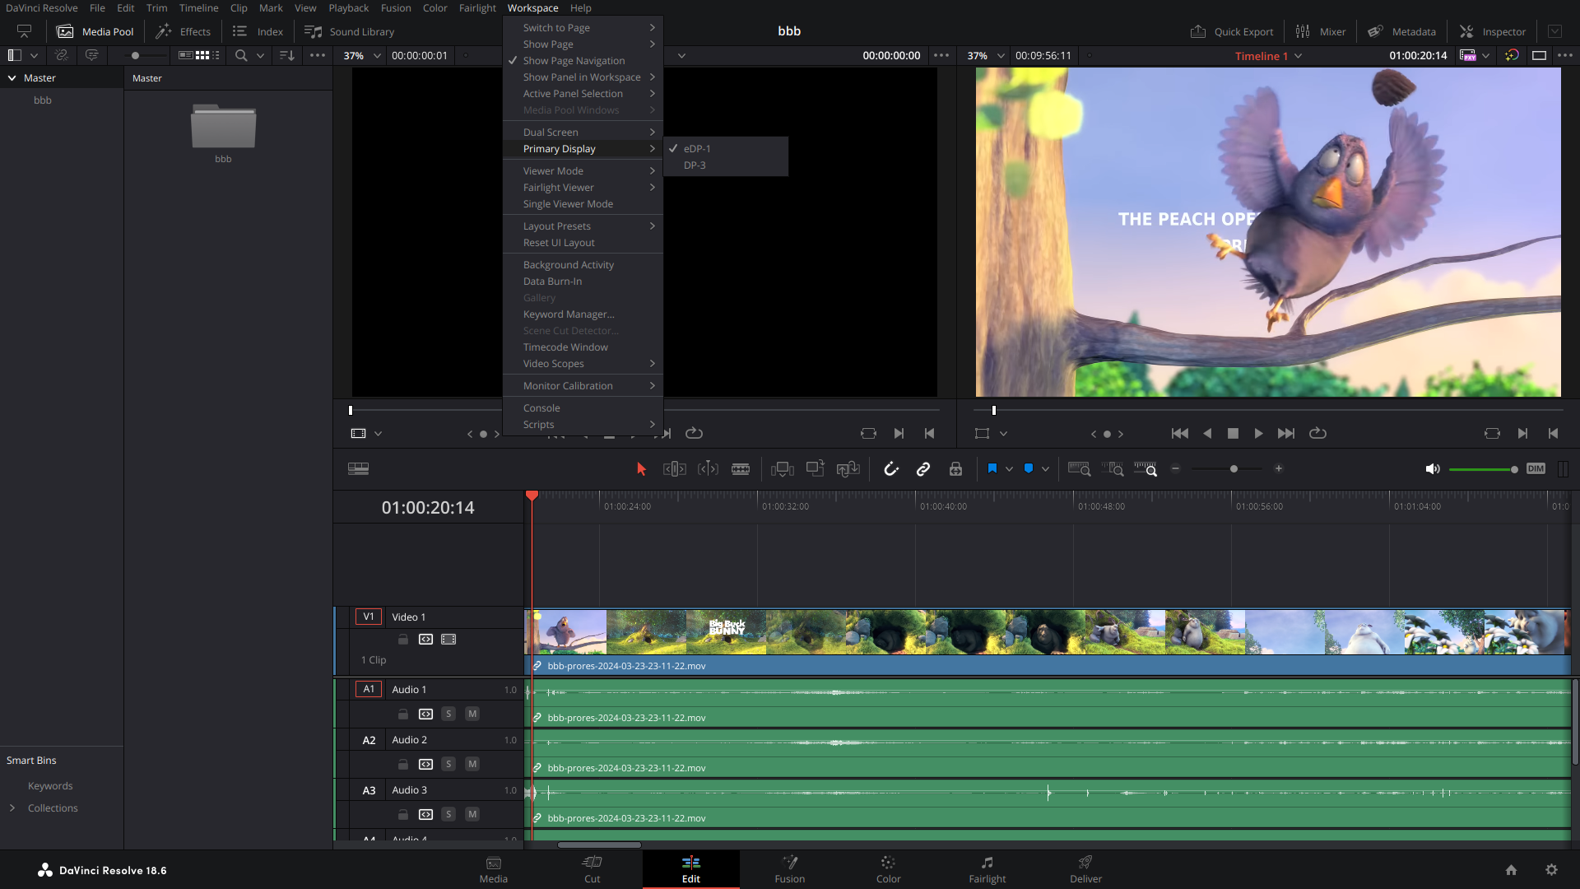
Task: Select the arrow Selection Mode tool
Action: coord(641,469)
